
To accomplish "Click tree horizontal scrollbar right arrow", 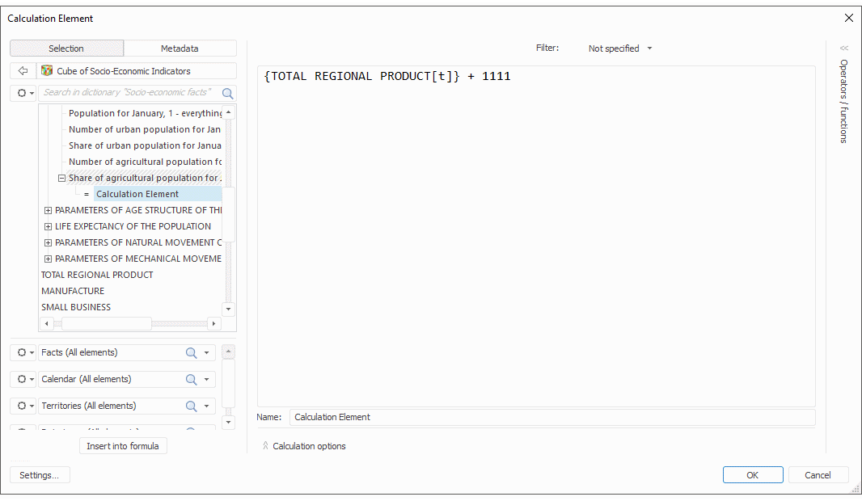I will click(213, 323).
